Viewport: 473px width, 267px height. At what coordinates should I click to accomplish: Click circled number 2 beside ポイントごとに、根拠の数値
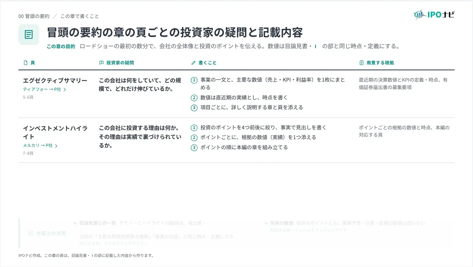[194, 137]
